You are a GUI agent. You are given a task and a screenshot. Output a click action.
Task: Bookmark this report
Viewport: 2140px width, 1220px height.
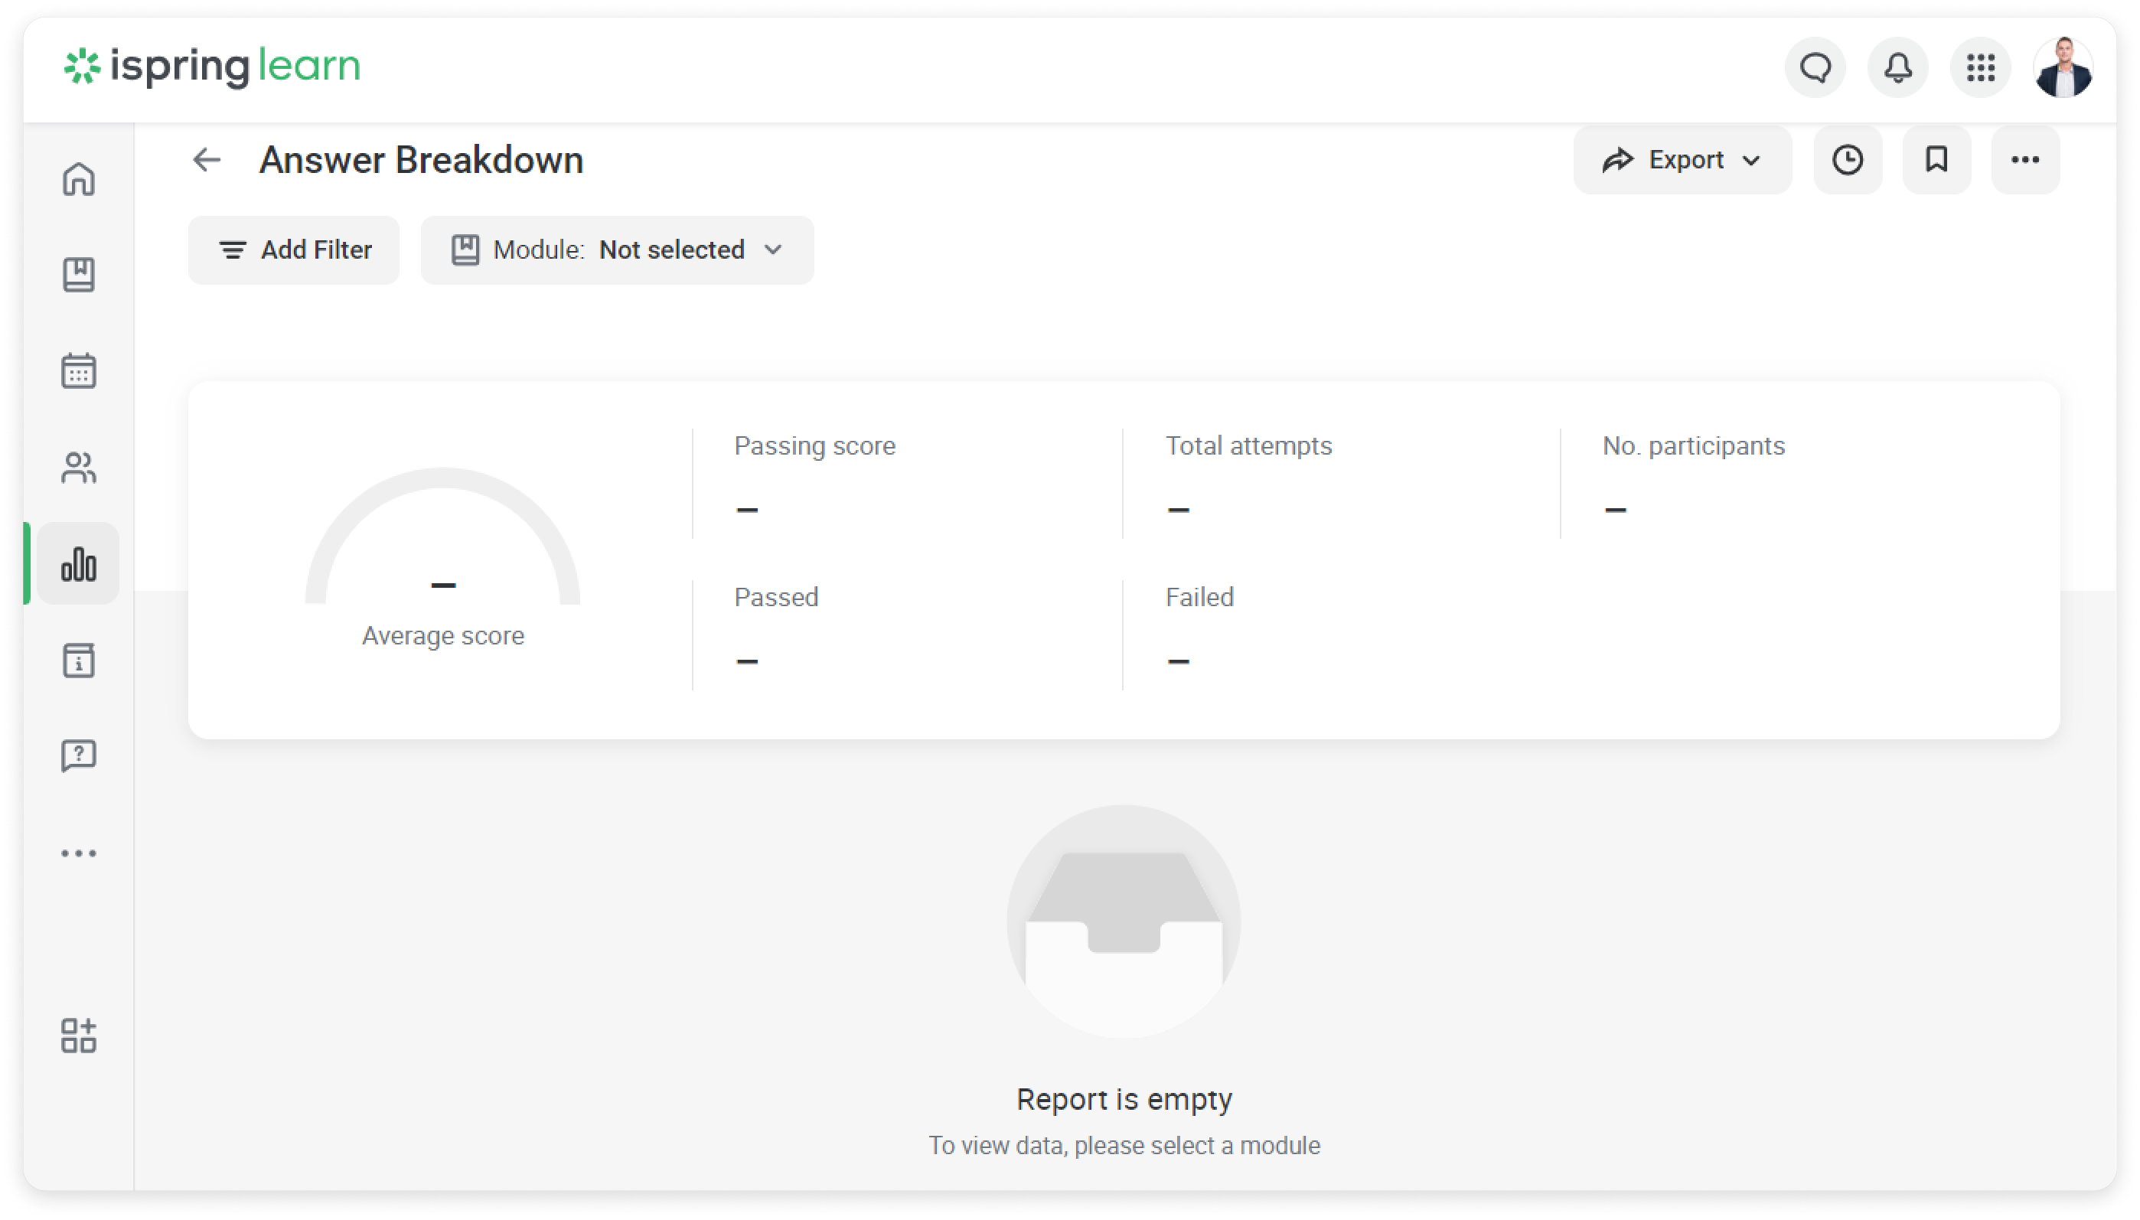[x=1936, y=160]
